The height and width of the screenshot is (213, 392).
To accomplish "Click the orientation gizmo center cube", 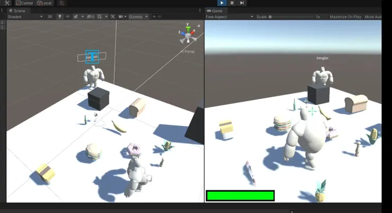I will [188, 36].
